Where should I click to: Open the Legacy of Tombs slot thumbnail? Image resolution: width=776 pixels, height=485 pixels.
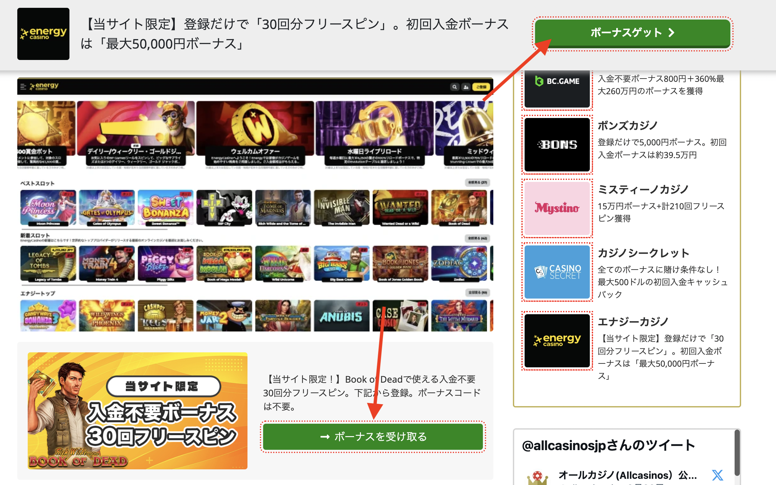(48, 264)
